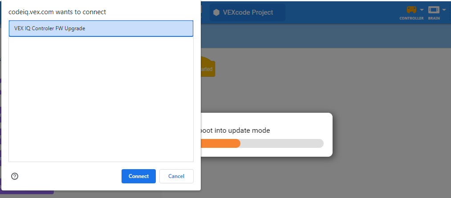The image size is (451, 198).
Task: Click the help question mark icon
Action: [x=15, y=176]
